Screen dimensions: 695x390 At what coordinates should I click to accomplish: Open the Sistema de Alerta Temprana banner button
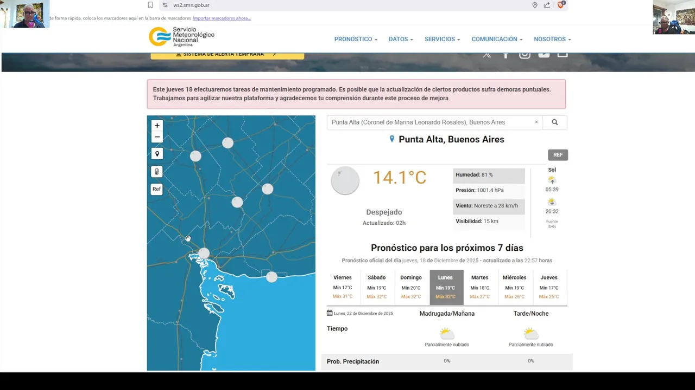coord(227,55)
